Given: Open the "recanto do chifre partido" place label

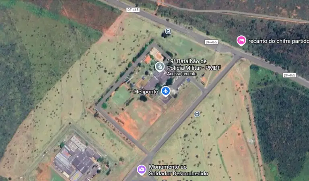Looking at the screenshot, I should pyautogui.click(x=278, y=41).
